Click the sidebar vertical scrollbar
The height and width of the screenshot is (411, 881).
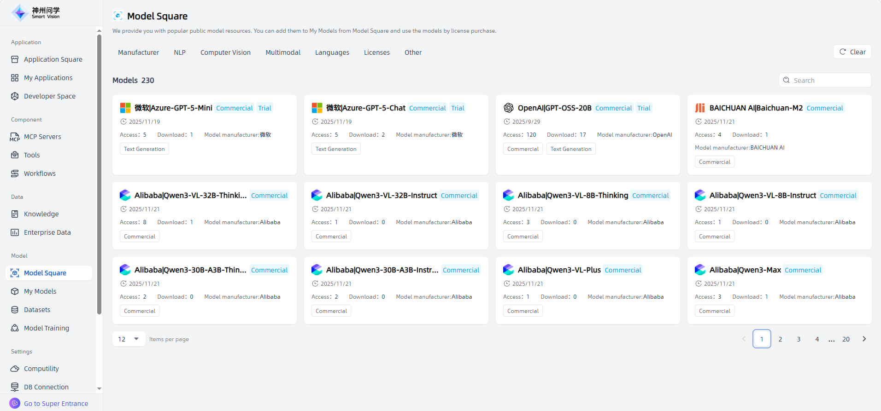99,175
